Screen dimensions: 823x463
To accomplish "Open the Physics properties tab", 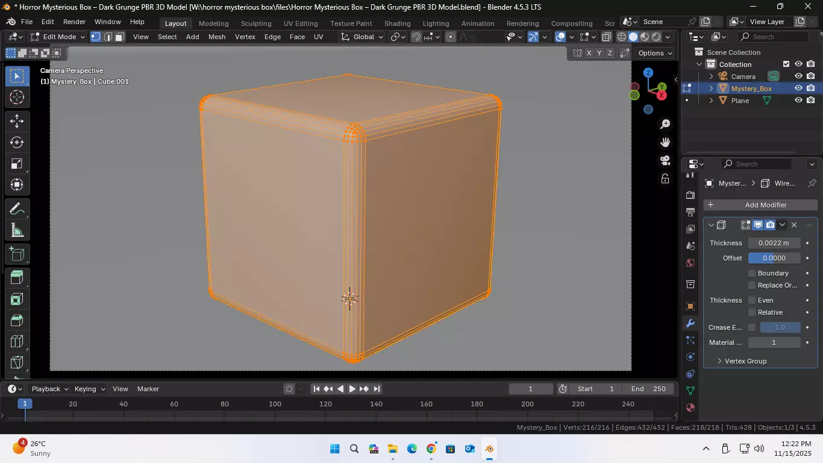I will pyautogui.click(x=690, y=357).
